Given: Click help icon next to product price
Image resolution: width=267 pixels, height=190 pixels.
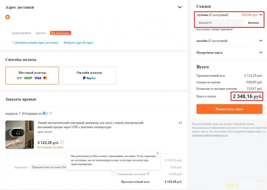Looking at the screenshot, I should [62, 142].
